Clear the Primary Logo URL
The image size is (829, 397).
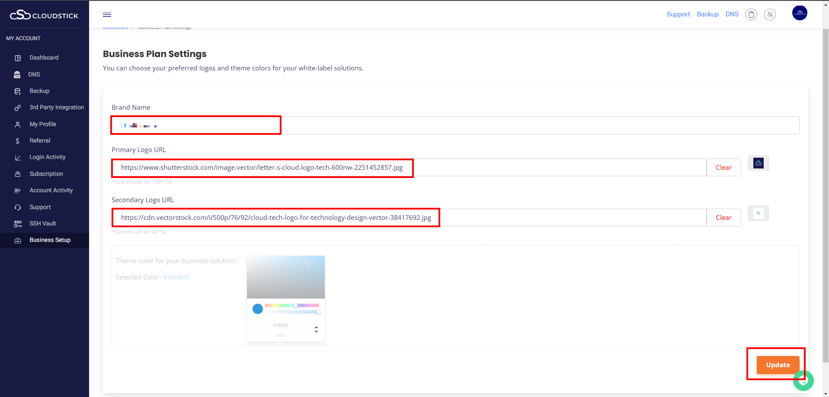point(723,168)
